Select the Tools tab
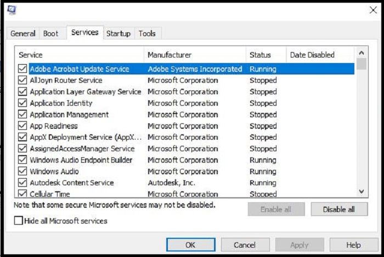 pos(147,33)
